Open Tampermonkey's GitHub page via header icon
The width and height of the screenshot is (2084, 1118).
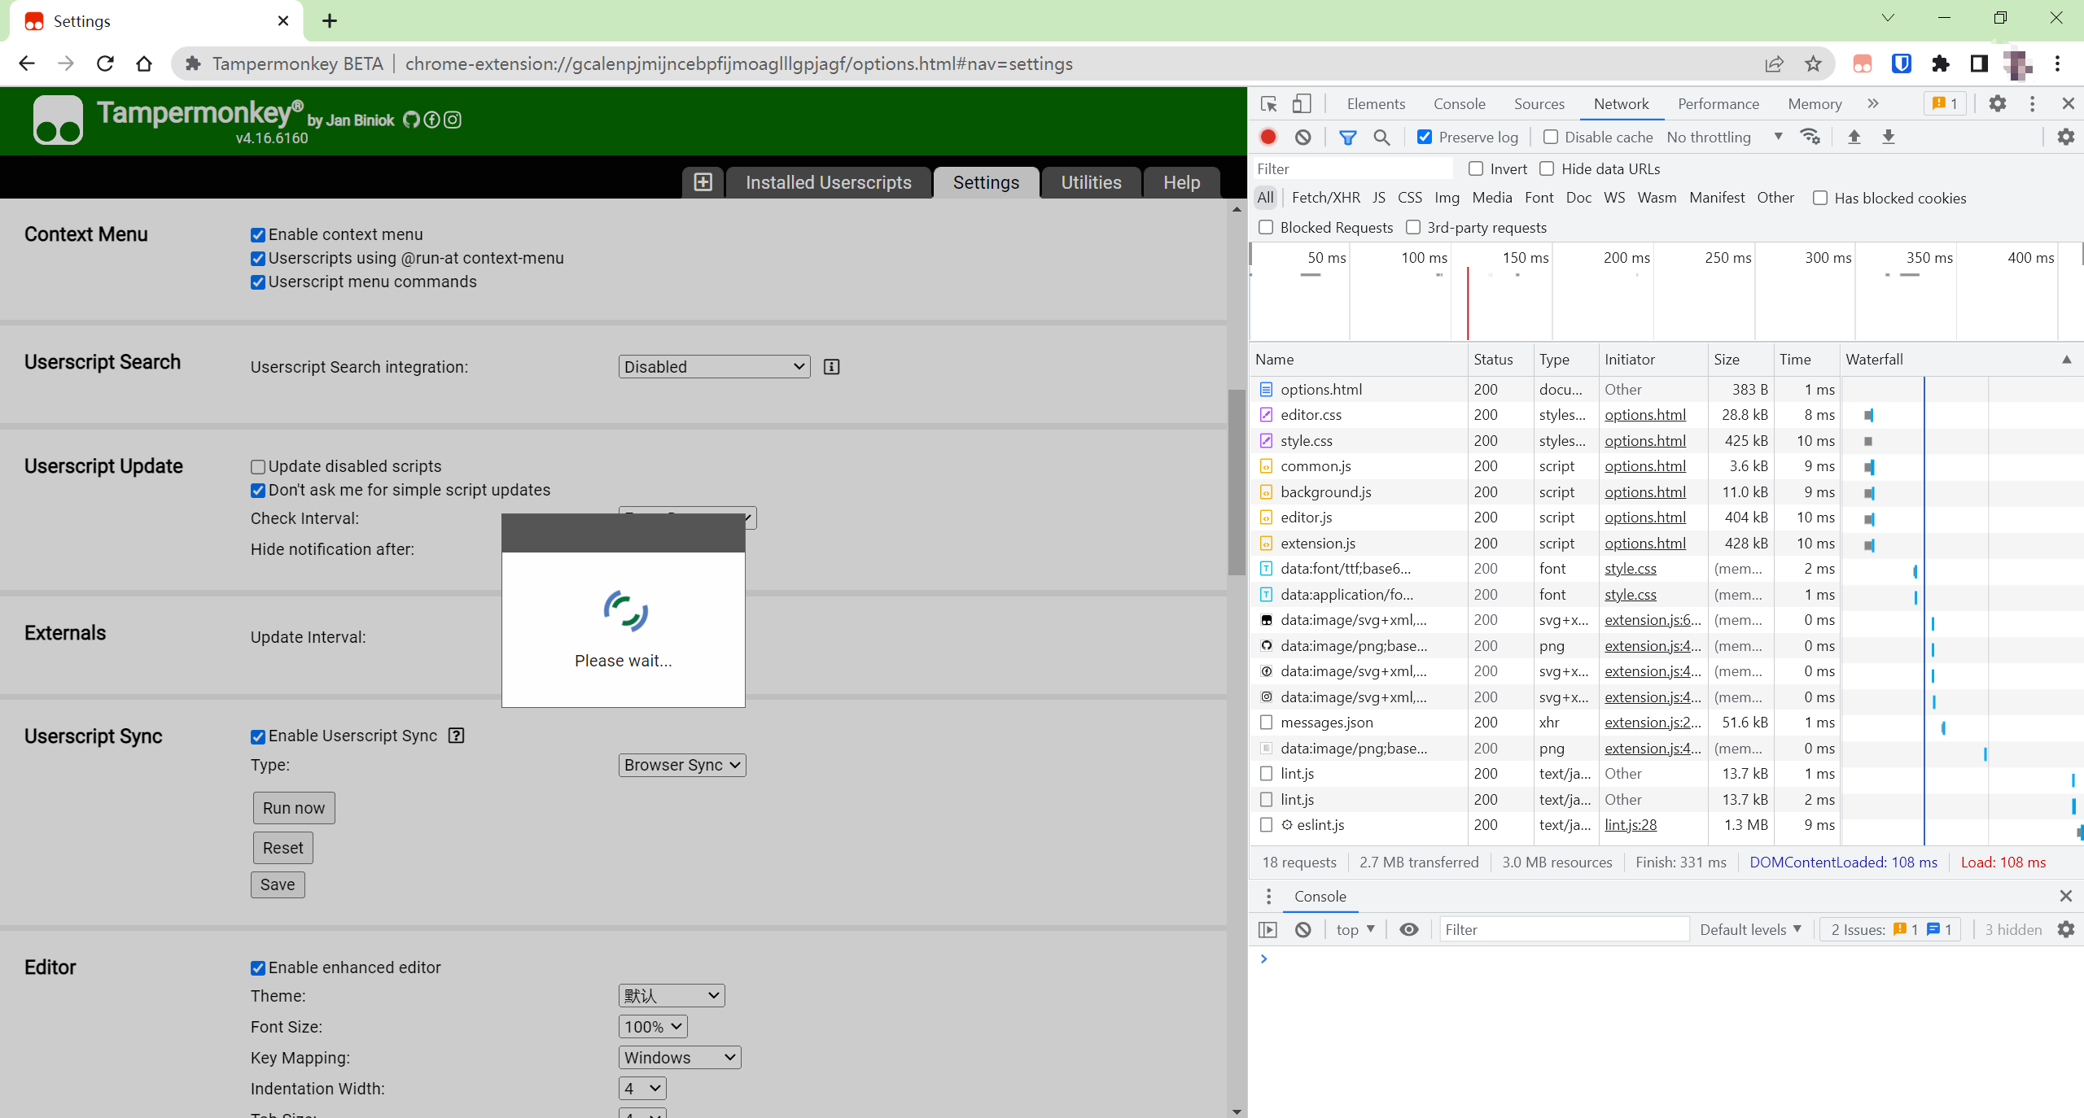[x=411, y=120]
